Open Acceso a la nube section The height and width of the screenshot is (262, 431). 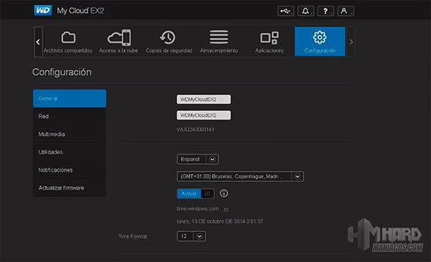(x=119, y=42)
